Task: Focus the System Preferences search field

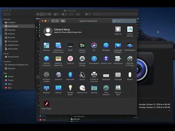Action: [x=124, y=21]
